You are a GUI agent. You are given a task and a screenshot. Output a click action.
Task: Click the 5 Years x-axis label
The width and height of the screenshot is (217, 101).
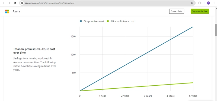tap(193, 96)
